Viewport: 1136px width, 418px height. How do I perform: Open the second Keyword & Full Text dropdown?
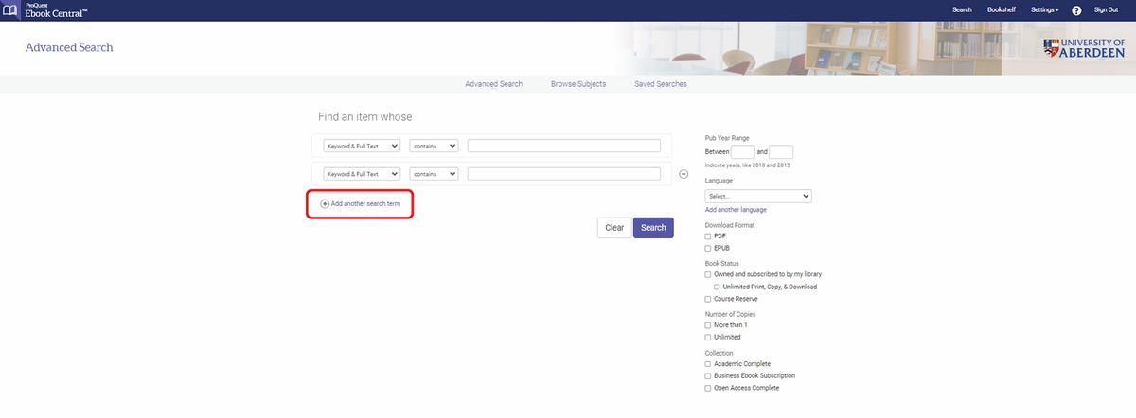pyautogui.click(x=362, y=174)
